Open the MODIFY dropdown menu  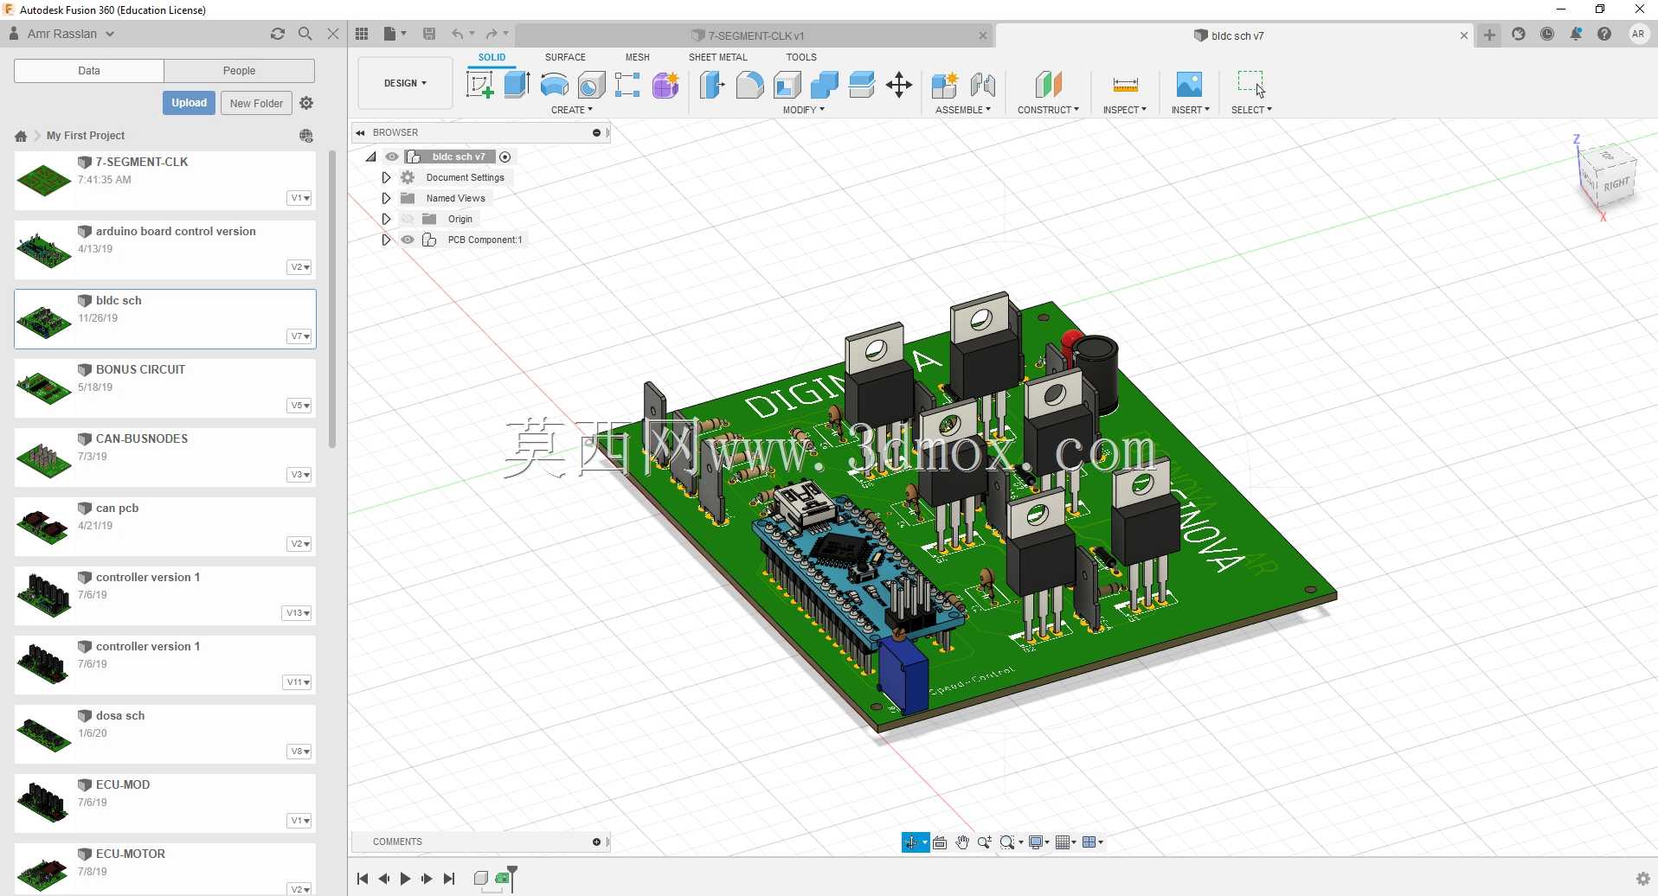[803, 110]
